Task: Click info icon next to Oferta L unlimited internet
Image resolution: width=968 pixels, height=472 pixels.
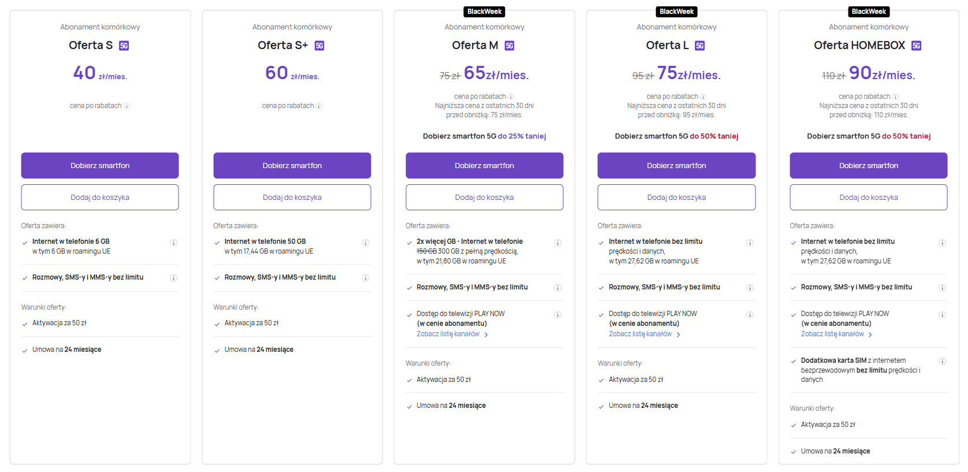Action: coord(750,243)
